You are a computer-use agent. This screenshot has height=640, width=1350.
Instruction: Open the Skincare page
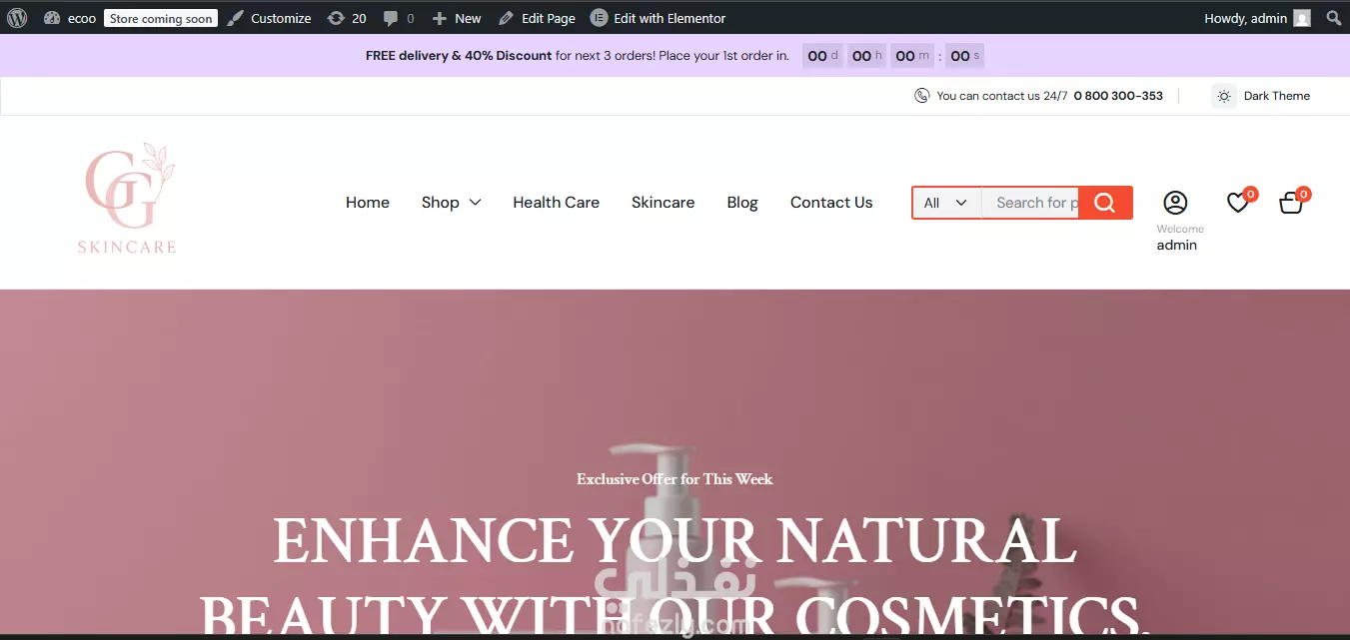click(663, 203)
